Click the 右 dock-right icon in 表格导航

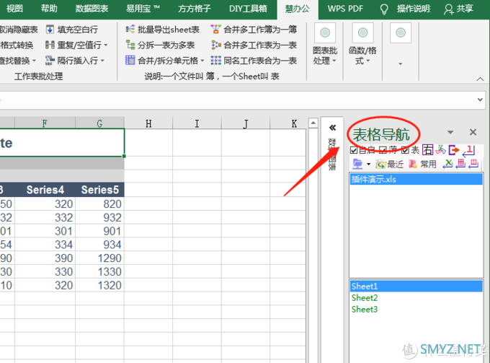tap(427, 150)
